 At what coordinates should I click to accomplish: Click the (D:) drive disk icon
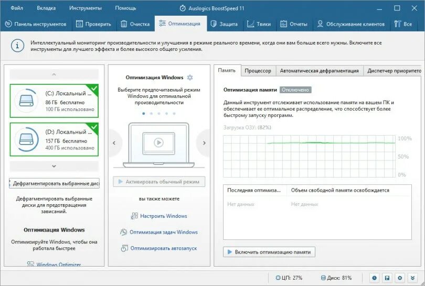(26, 139)
